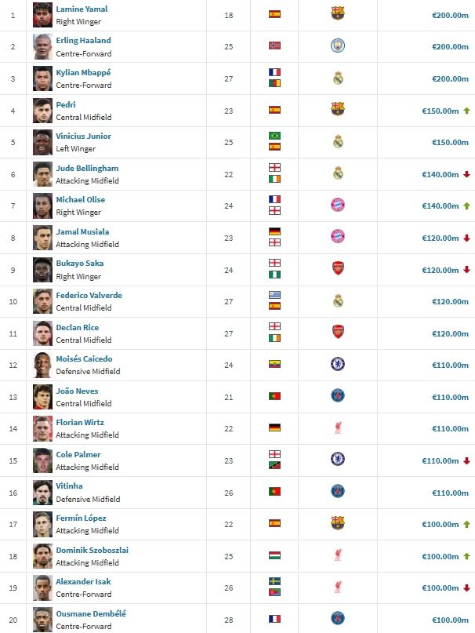Click the Bayern Munich crest in Michael Olise's row
Screen dimensions: 475x633
[x=338, y=206]
